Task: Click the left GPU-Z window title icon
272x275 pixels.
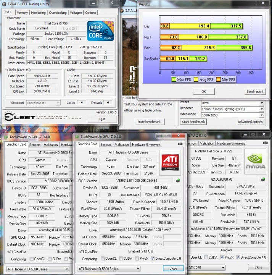Action: pos(6,137)
